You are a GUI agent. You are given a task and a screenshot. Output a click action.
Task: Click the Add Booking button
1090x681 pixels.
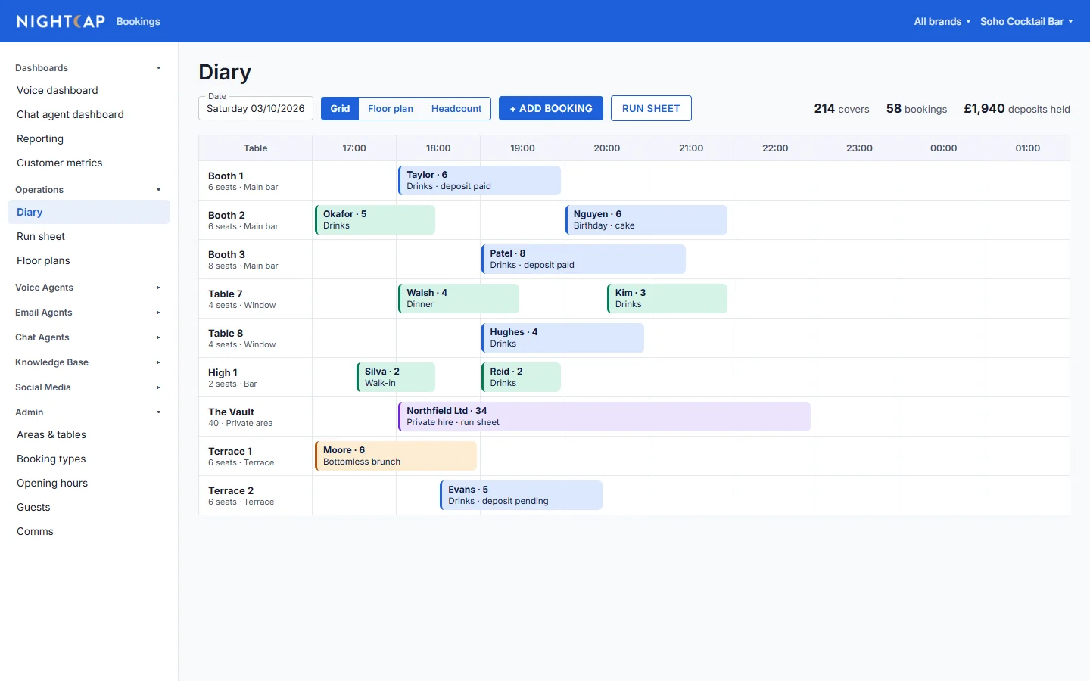pos(551,108)
